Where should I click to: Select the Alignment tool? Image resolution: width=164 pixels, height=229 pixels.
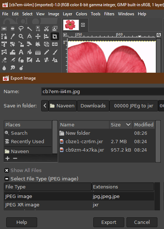46,37
